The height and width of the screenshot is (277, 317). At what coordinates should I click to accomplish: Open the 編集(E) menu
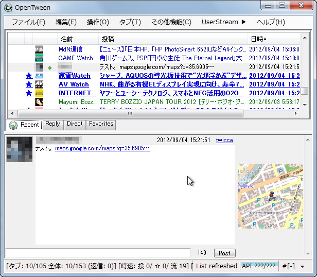pyautogui.click(x=66, y=22)
